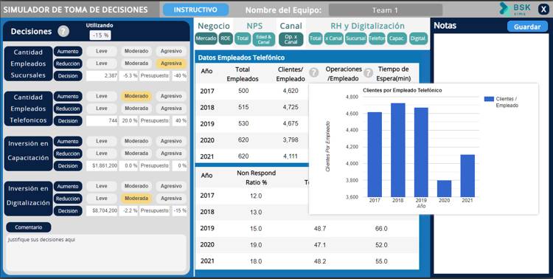This screenshot has width=553, height=279.
Task: Close the simulator with X button
Action: click(x=543, y=9)
